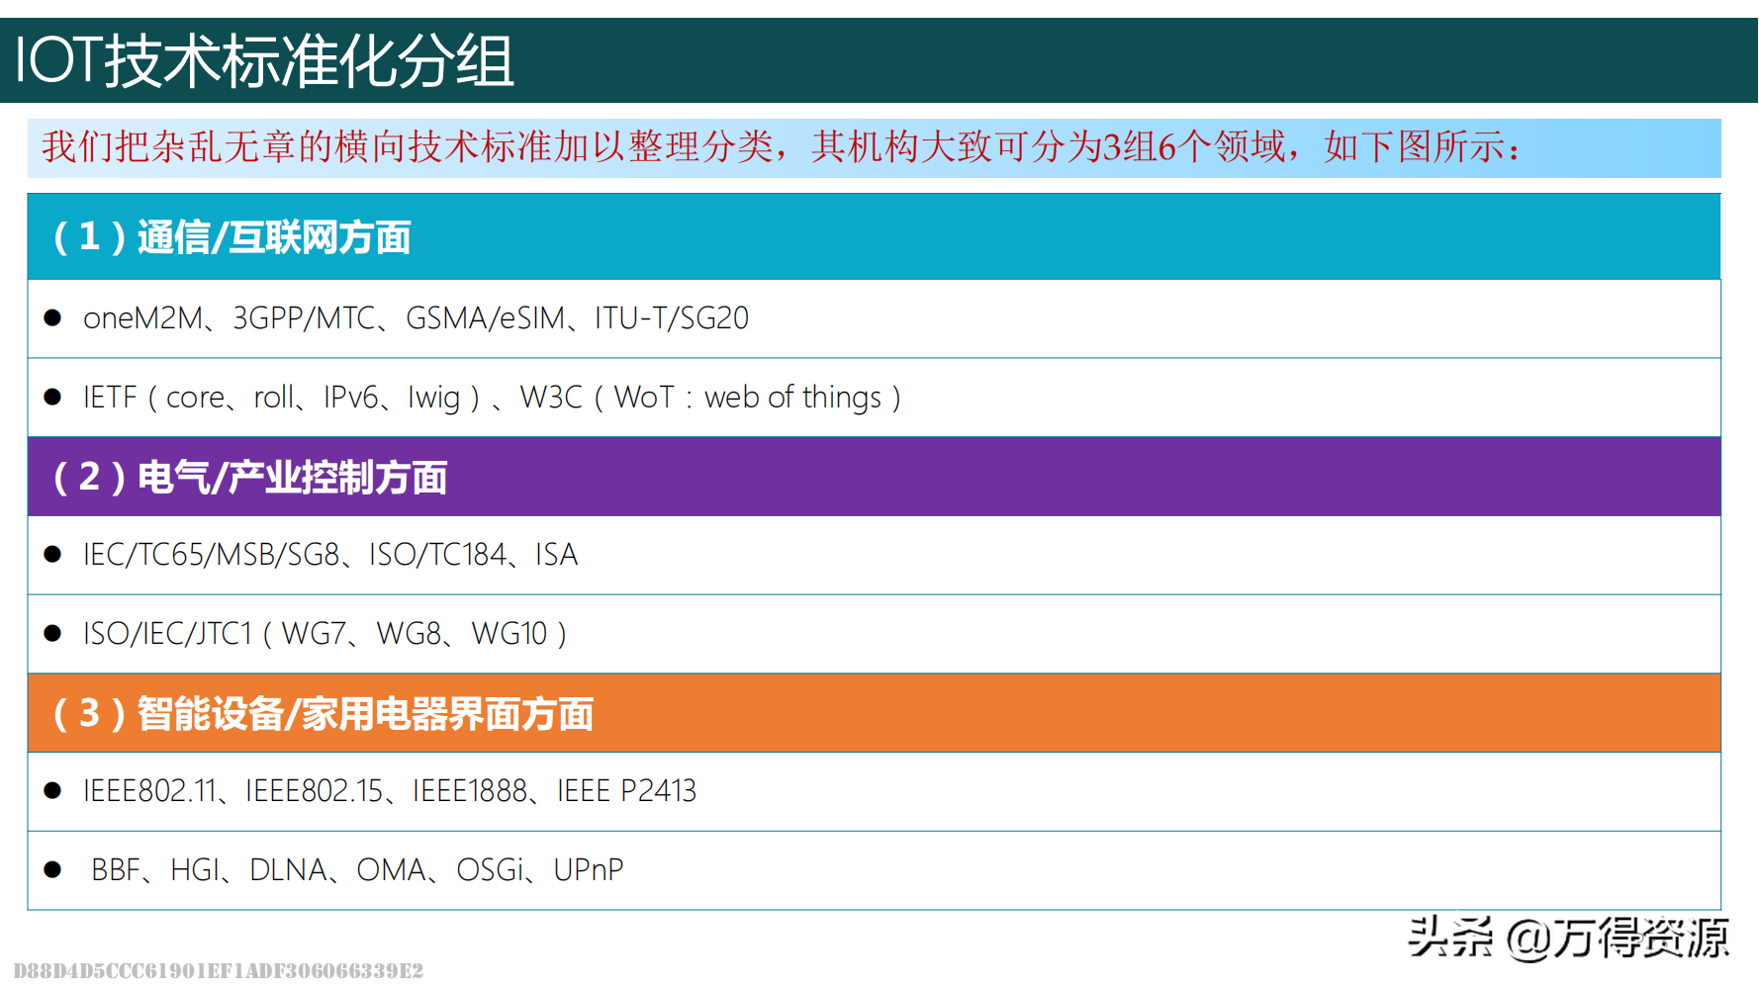This screenshot has width=1759, height=989.
Task: Click the "3GPP/MTC" text
Action: coord(304,318)
